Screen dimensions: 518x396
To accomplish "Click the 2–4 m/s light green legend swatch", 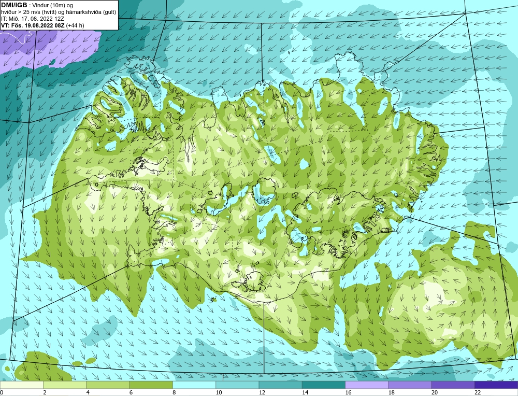I will [x=65, y=385].
